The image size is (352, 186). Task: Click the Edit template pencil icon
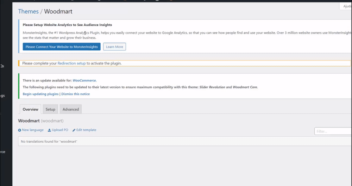click(74, 130)
